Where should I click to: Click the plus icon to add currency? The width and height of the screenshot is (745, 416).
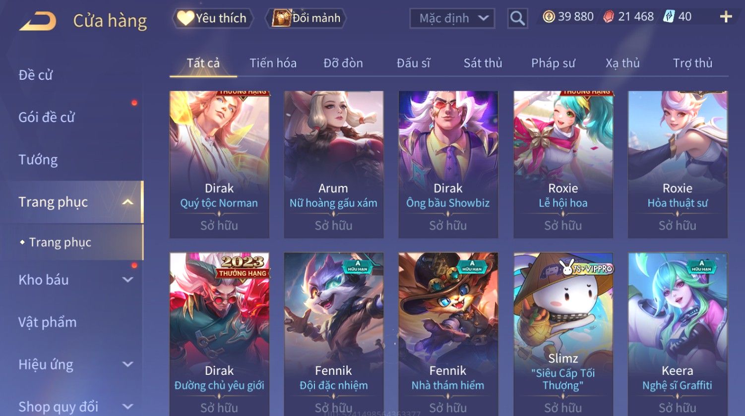(x=726, y=17)
